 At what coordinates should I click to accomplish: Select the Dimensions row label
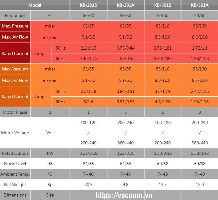point(15,195)
